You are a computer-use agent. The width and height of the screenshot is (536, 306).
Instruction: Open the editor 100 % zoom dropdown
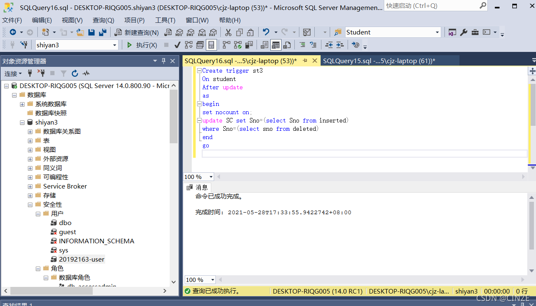[211, 177]
